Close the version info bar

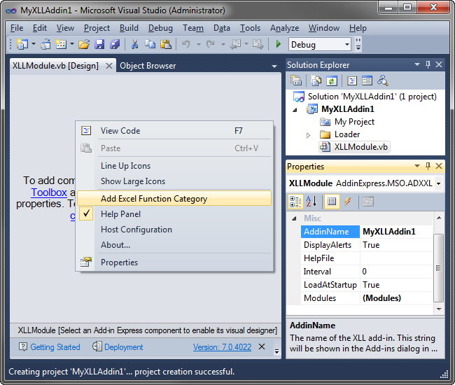[262, 346]
